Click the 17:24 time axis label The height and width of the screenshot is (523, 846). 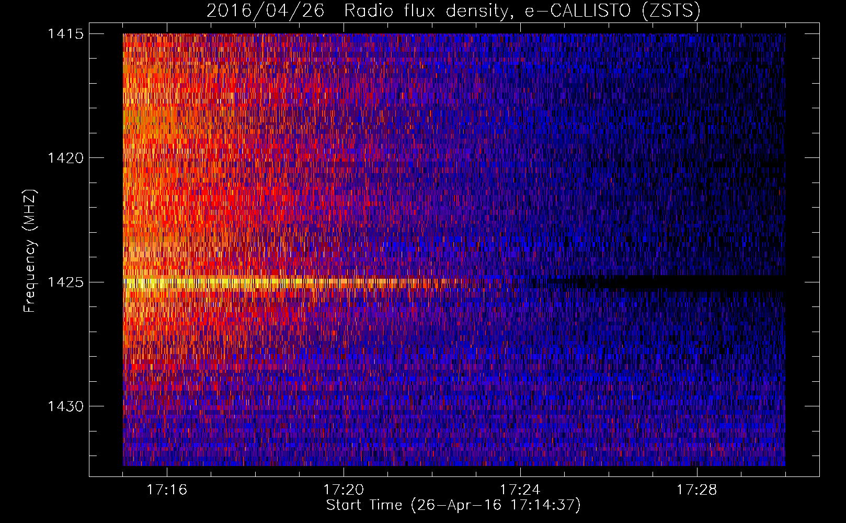click(x=520, y=490)
